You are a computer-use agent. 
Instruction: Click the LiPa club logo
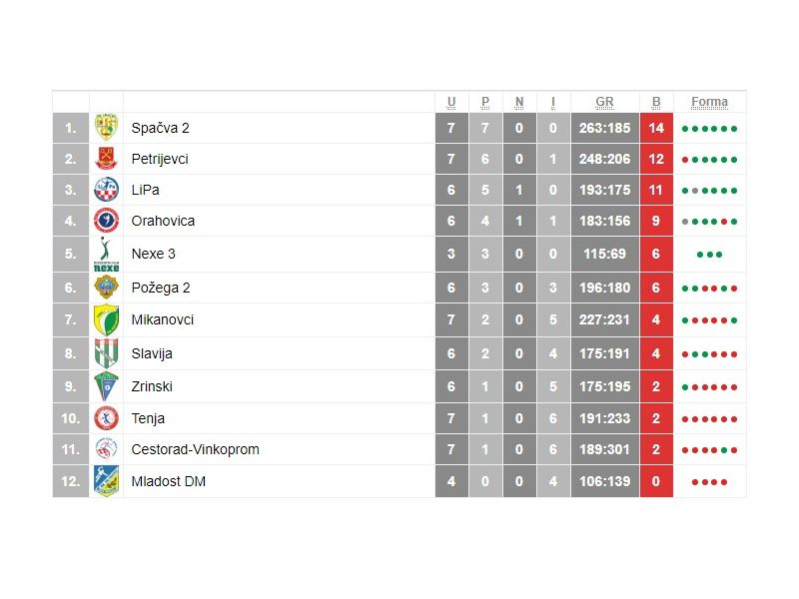[x=106, y=190]
